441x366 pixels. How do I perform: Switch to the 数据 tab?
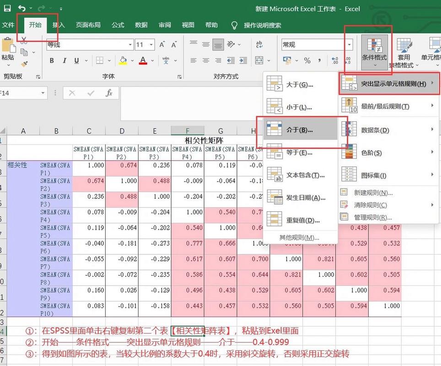(141, 25)
